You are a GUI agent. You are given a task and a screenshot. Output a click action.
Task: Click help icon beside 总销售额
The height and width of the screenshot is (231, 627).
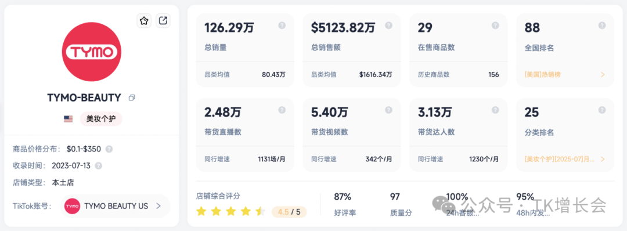click(x=388, y=25)
